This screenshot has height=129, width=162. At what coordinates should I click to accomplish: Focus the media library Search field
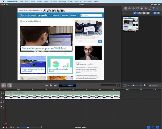pyautogui.click(x=155, y=85)
